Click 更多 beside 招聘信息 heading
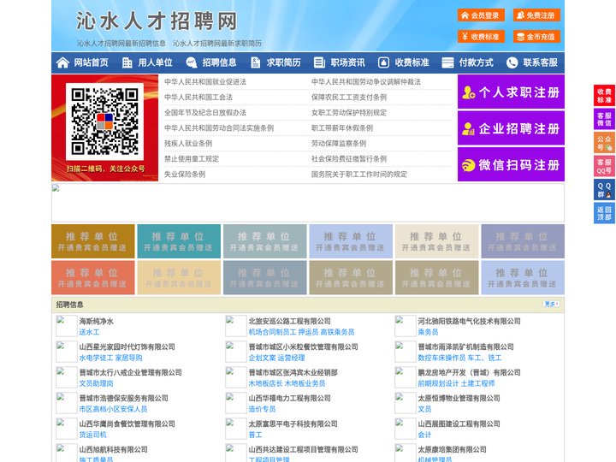 pos(552,304)
